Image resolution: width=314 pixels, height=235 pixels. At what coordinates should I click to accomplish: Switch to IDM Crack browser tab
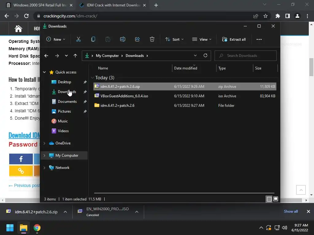[x=113, y=5]
